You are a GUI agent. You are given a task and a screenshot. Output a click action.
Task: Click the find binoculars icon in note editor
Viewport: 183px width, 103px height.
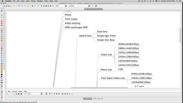point(21,94)
